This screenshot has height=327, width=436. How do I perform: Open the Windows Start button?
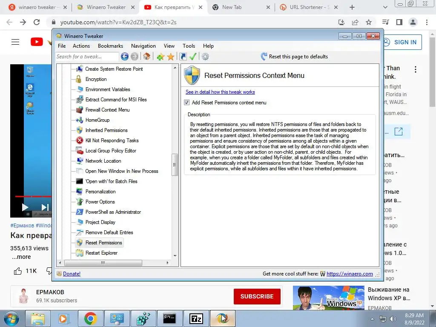coord(11,318)
